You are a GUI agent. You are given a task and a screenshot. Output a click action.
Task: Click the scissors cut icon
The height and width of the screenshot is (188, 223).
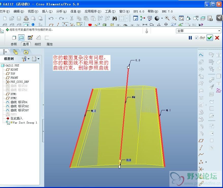(72, 18)
